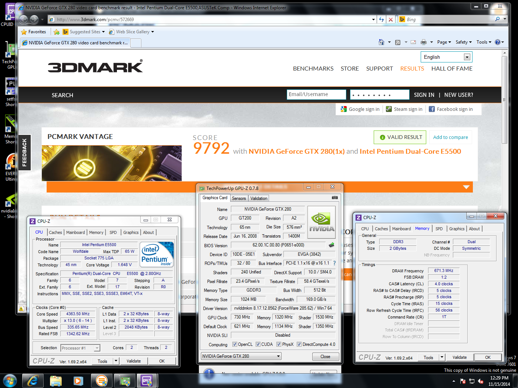Open the GPU selection dropdown in GPU-Z
The image size is (518, 388).
(x=241, y=356)
